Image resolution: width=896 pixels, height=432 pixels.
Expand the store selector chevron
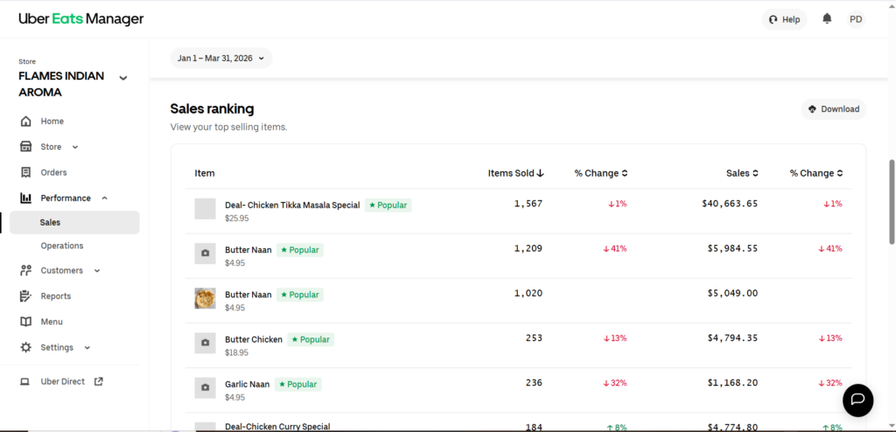[122, 78]
